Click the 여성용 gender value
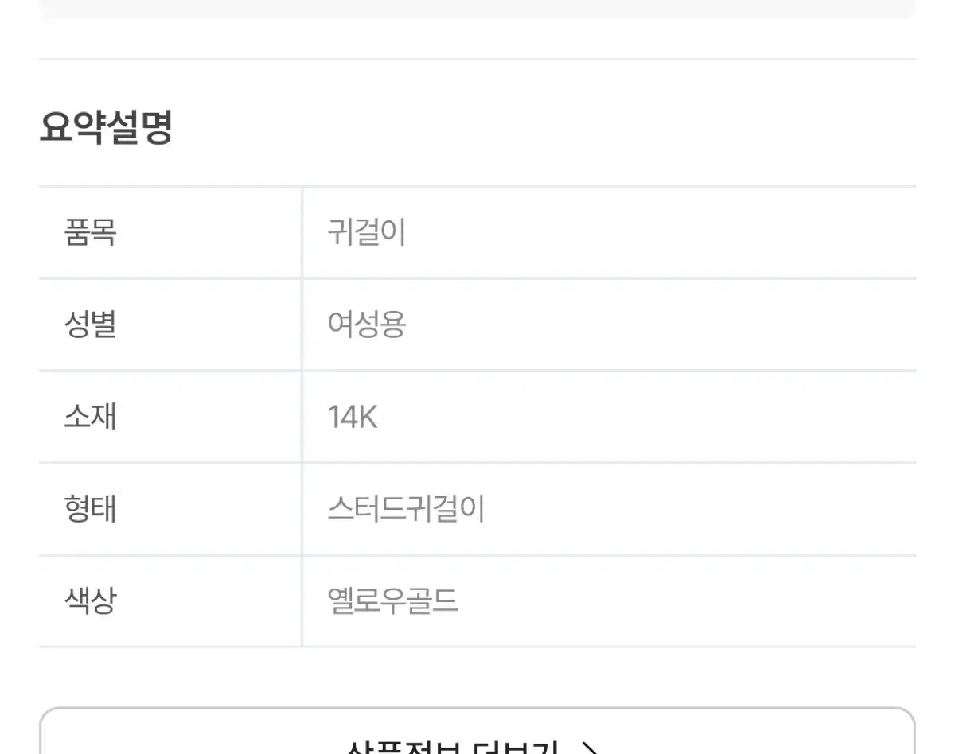955x754 pixels. pyautogui.click(x=368, y=325)
